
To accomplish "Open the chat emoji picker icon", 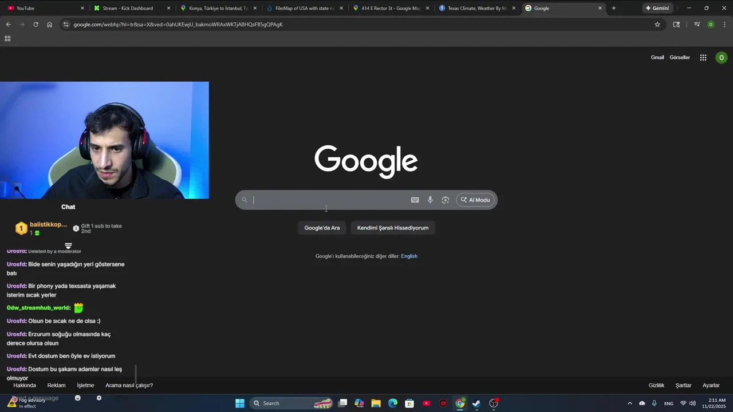I will pyautogui.click(x=78, y=398).
